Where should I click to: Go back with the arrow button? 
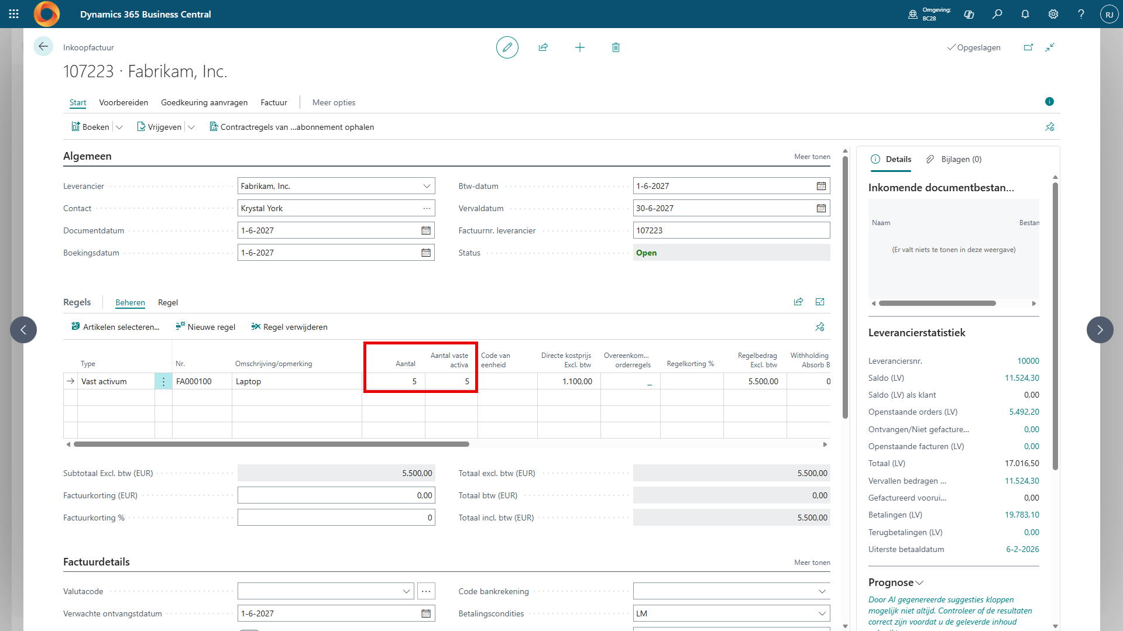pyautogui.click(x=43, y=47)
